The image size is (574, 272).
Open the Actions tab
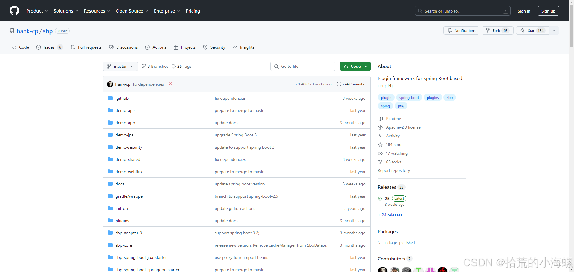pyautogui.click(x=156, y=47)
